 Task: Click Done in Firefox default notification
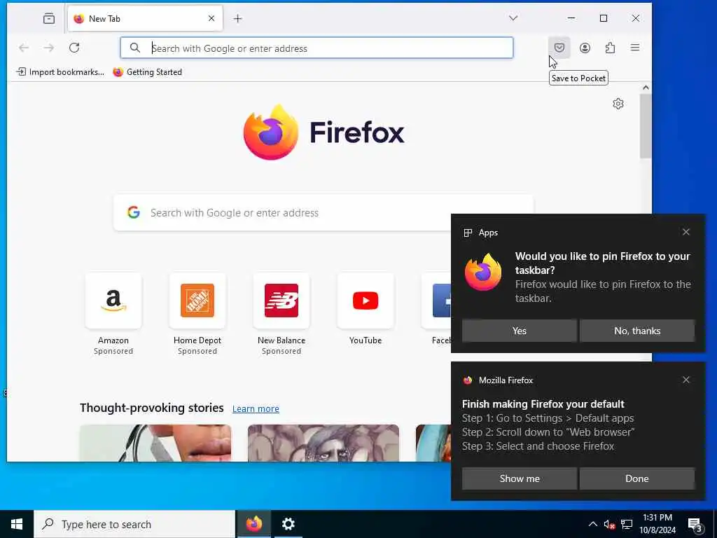637,478
